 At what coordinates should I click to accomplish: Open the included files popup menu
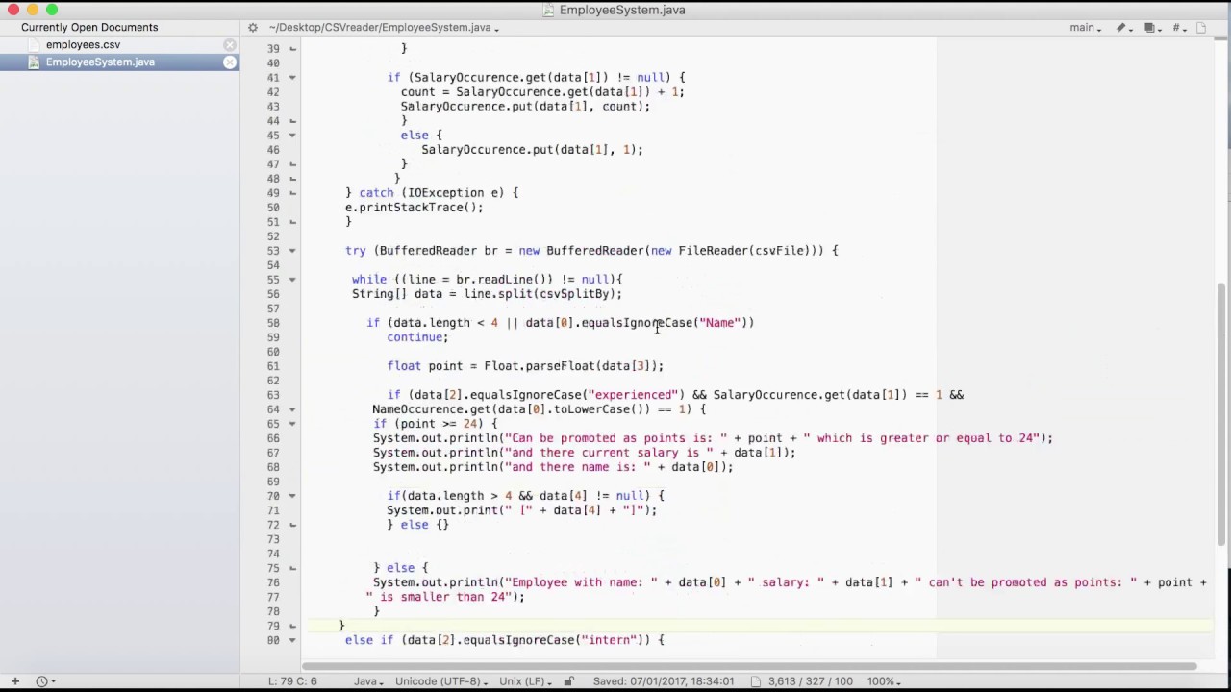click(x=1152, y=28)
